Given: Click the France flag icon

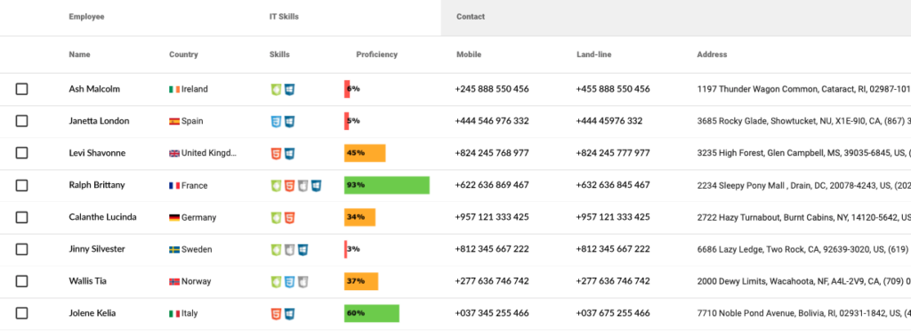Looking at the screenshot, I should 174,186.
